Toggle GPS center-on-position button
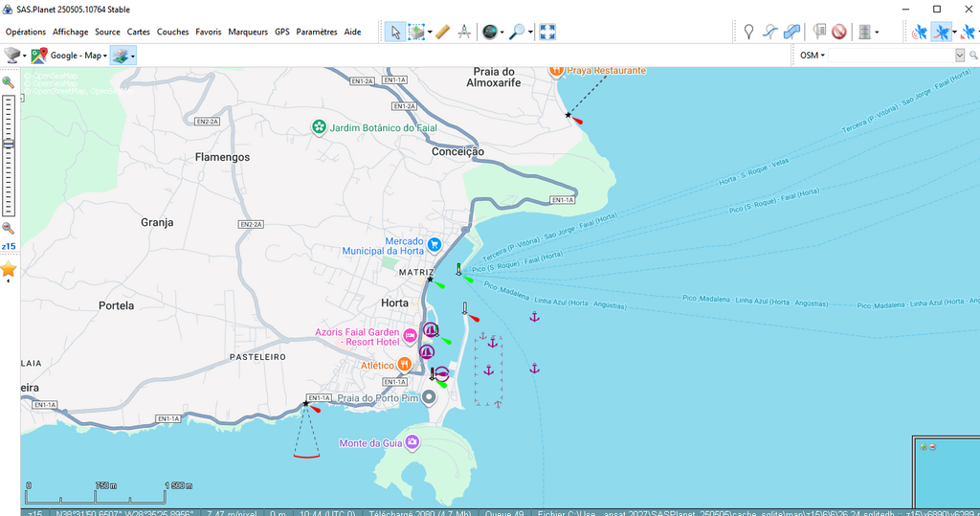Screen dimensions: 980x516 [943, 32]
